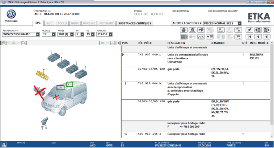This screenshot has width=274, height=148.
Task: Click the greyed DEPOT icon
Action: [230, 30]
